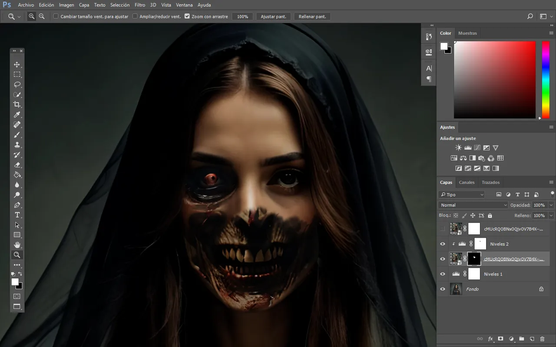Click inside the red color picker field
This screenshot has height=347, width=556.
(495, 79)
